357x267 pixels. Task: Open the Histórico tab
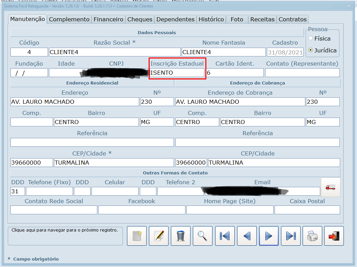(x=211, y=19)
